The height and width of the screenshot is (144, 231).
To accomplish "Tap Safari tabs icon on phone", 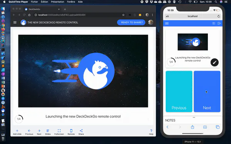I will tap(218, 127).
